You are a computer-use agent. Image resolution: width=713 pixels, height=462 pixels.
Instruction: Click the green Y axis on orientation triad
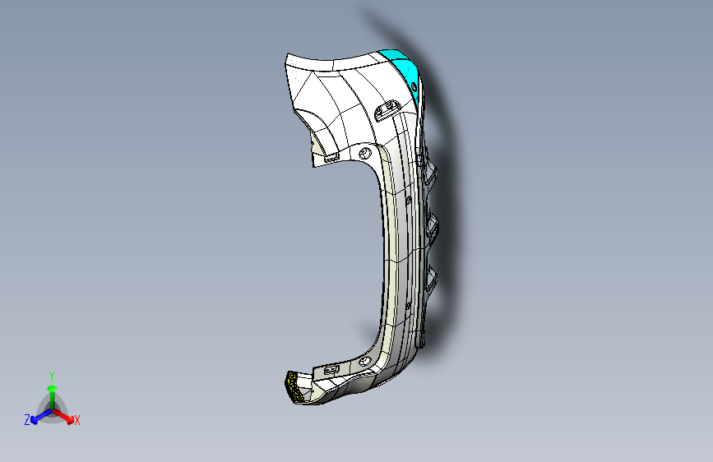pos(53,397)
